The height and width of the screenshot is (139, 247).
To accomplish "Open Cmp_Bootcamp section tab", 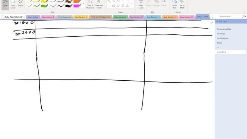I will coord(64,17).
